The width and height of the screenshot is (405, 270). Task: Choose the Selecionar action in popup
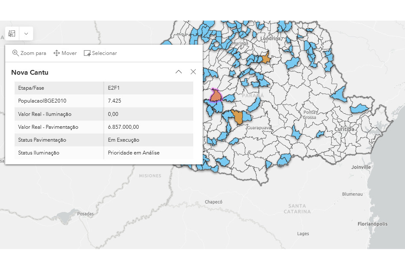[100, 53]
